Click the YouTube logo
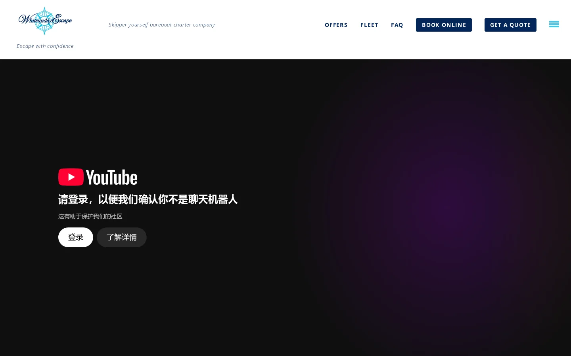Screen dimensions: 571x356 pos(98,177)
